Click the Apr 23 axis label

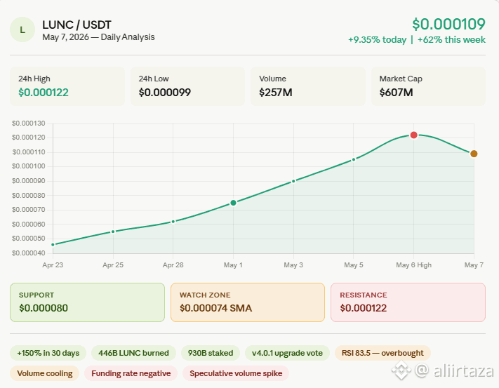tap(53, 265)
